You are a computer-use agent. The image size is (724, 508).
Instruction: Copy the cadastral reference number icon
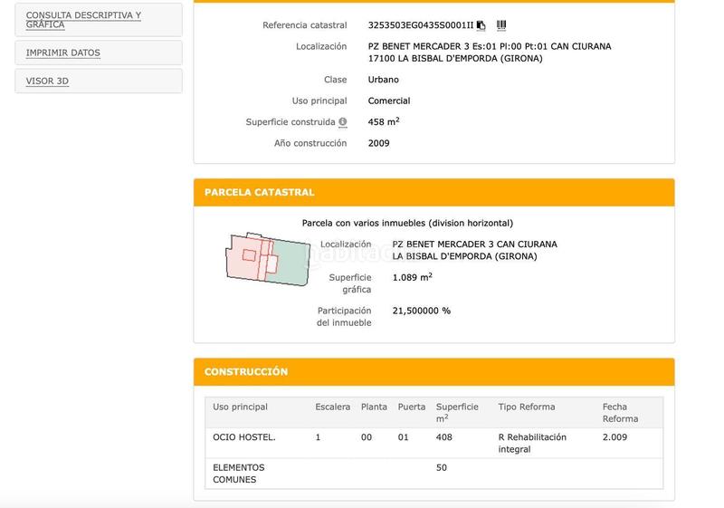481,25
